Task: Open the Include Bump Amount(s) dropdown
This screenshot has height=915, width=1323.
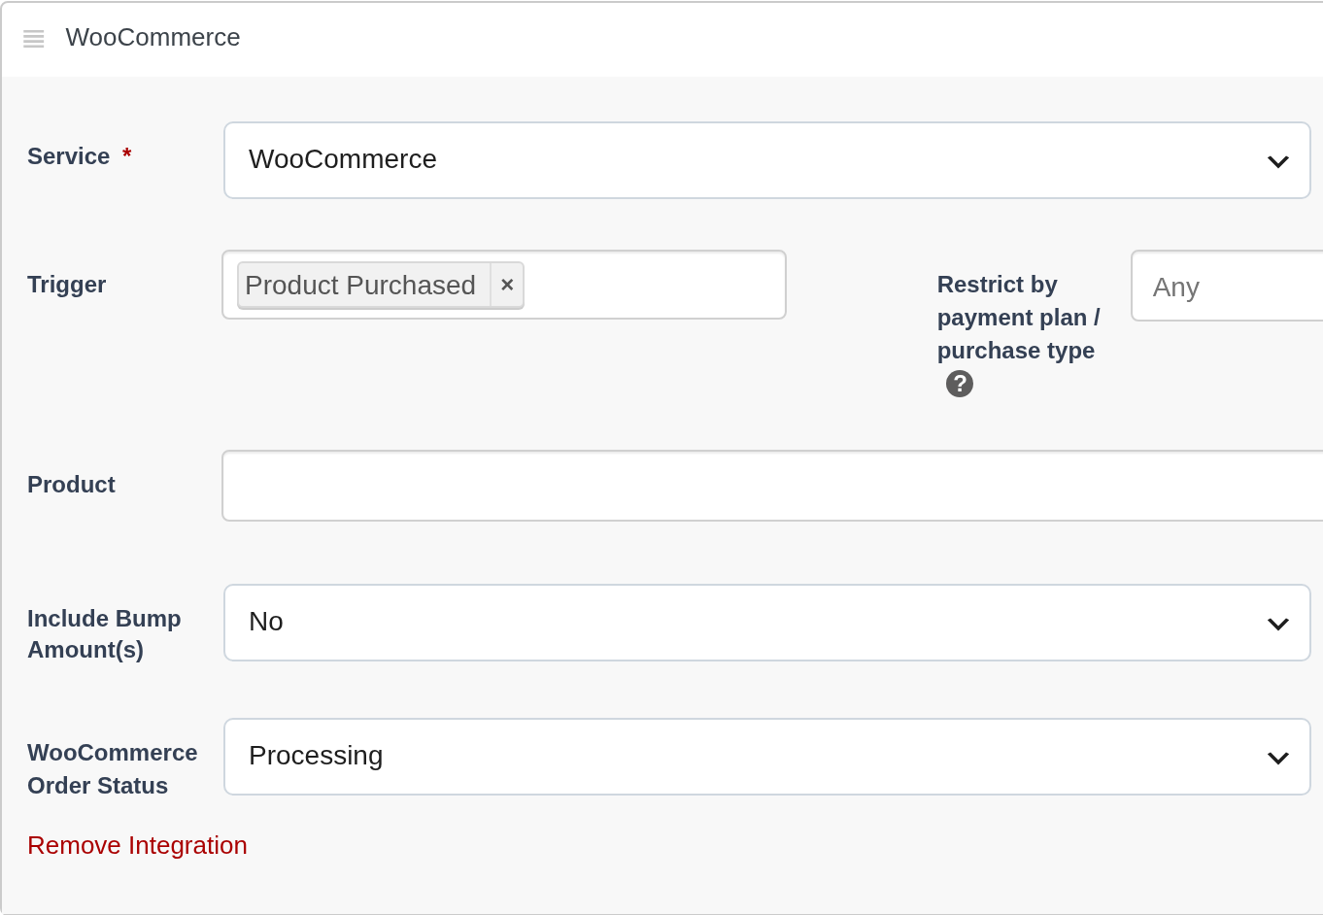Action: tap(767, 623)
